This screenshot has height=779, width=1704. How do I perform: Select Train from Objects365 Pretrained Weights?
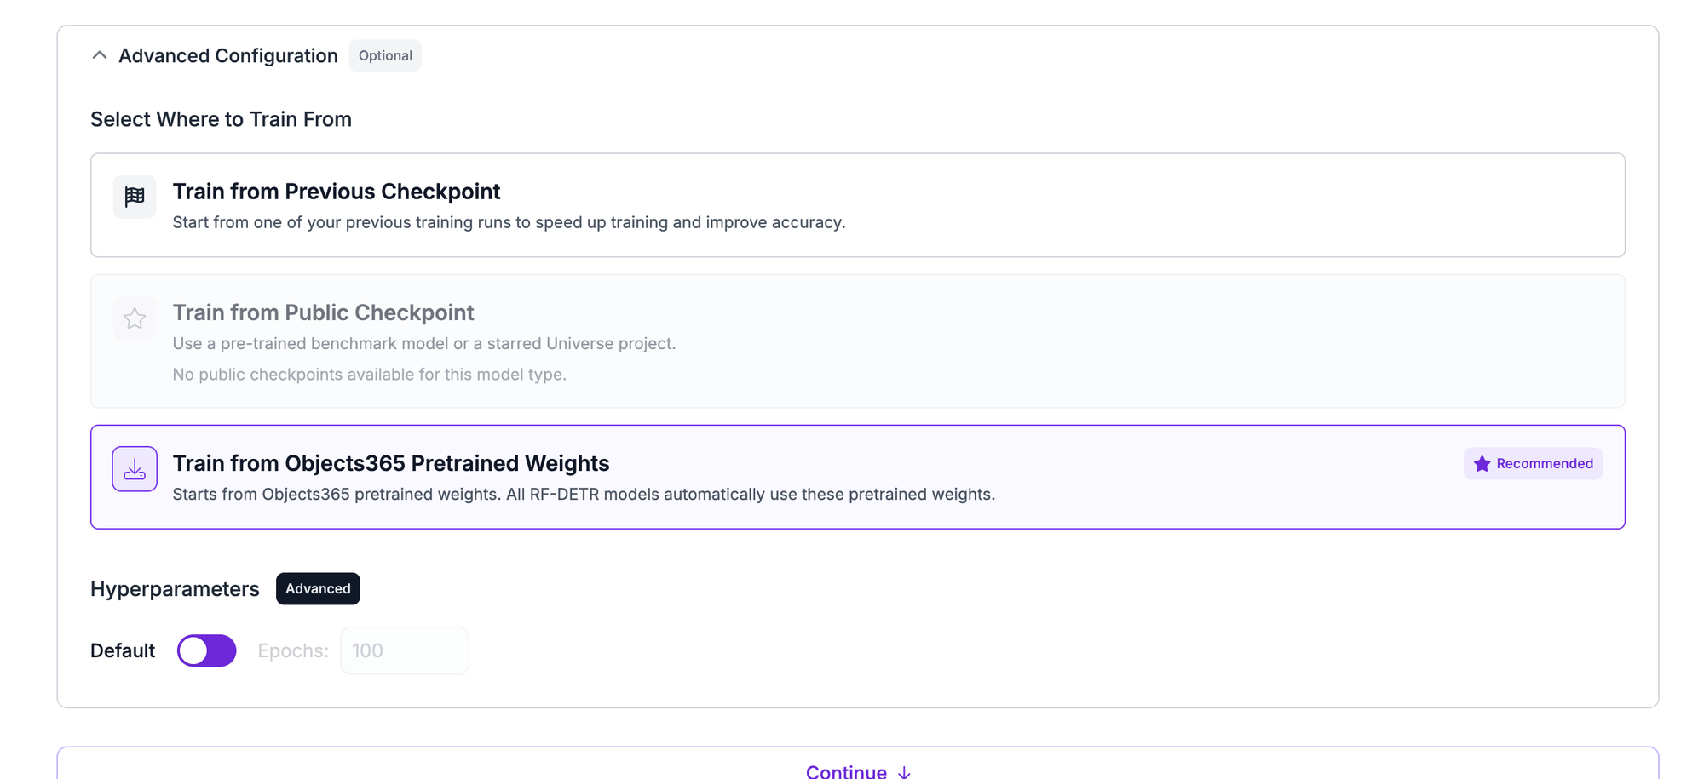coord(858,477)
